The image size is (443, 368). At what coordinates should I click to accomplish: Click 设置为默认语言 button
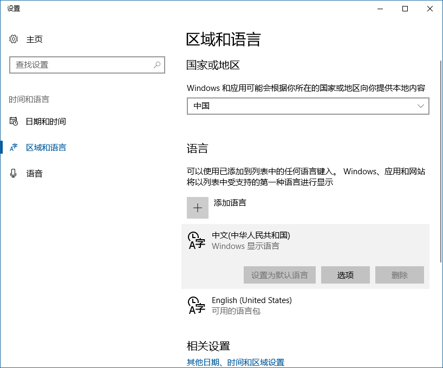(x=279, y=275)
